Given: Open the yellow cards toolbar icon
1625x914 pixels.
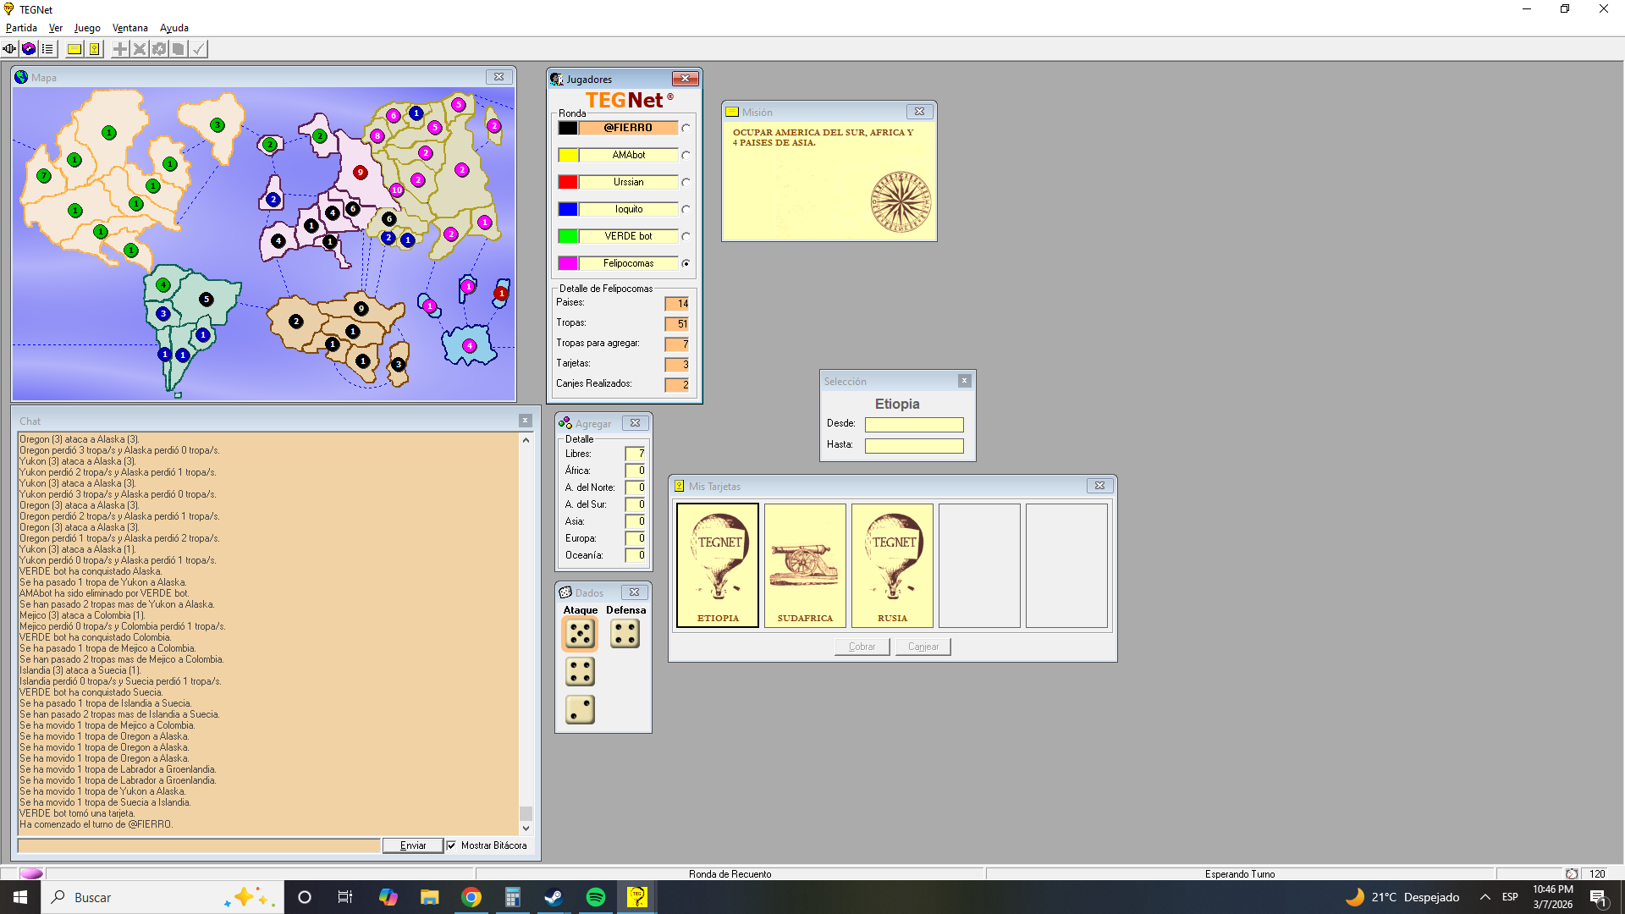Looking at the screenshot, I should [95, 49].
